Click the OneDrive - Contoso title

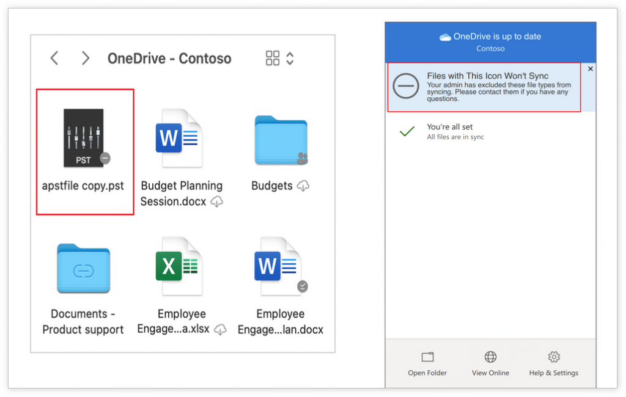click(x=169, y=59)
